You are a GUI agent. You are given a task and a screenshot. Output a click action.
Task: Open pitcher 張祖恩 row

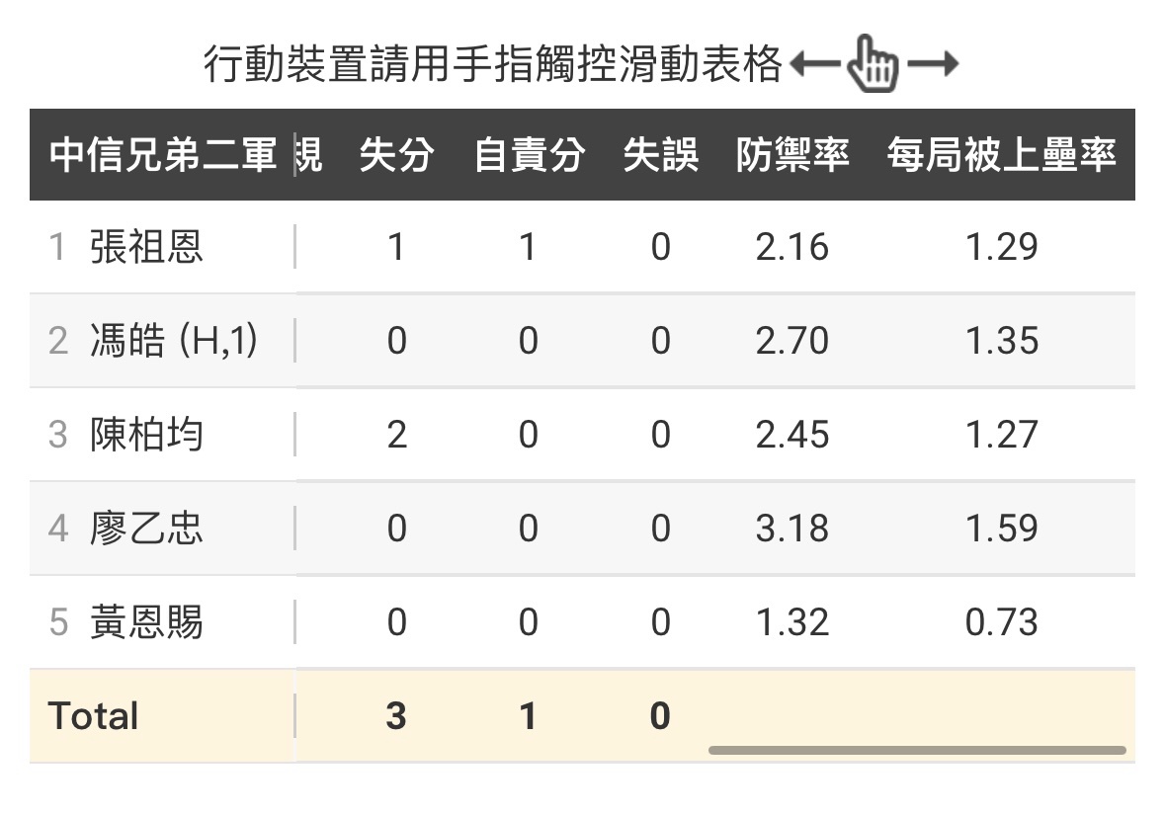[x=146, y=247]
